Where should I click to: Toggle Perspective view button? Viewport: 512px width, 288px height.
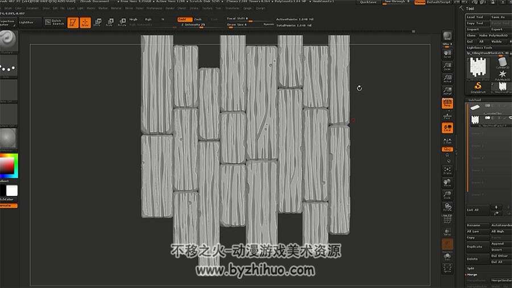(447, 104)
